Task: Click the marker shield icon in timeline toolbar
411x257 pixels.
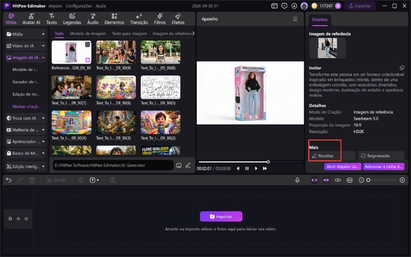Action: 81,180
